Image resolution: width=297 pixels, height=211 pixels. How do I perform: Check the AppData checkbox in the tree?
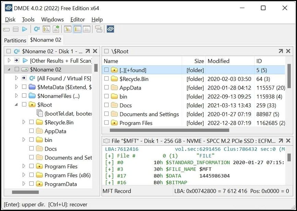32,131
